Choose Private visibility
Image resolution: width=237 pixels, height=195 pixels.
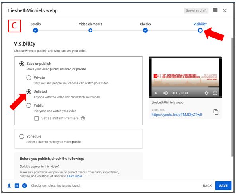[29, 78]
